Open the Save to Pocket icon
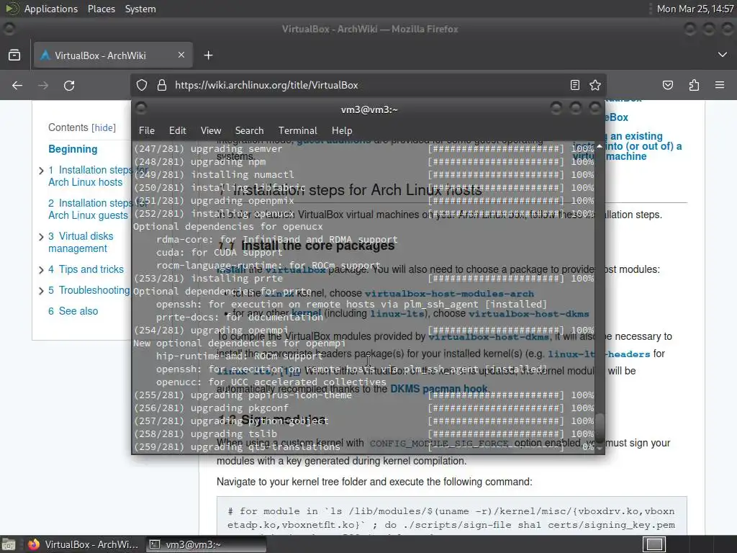Viewport: 737px width, 553px height. click(668, 85)
